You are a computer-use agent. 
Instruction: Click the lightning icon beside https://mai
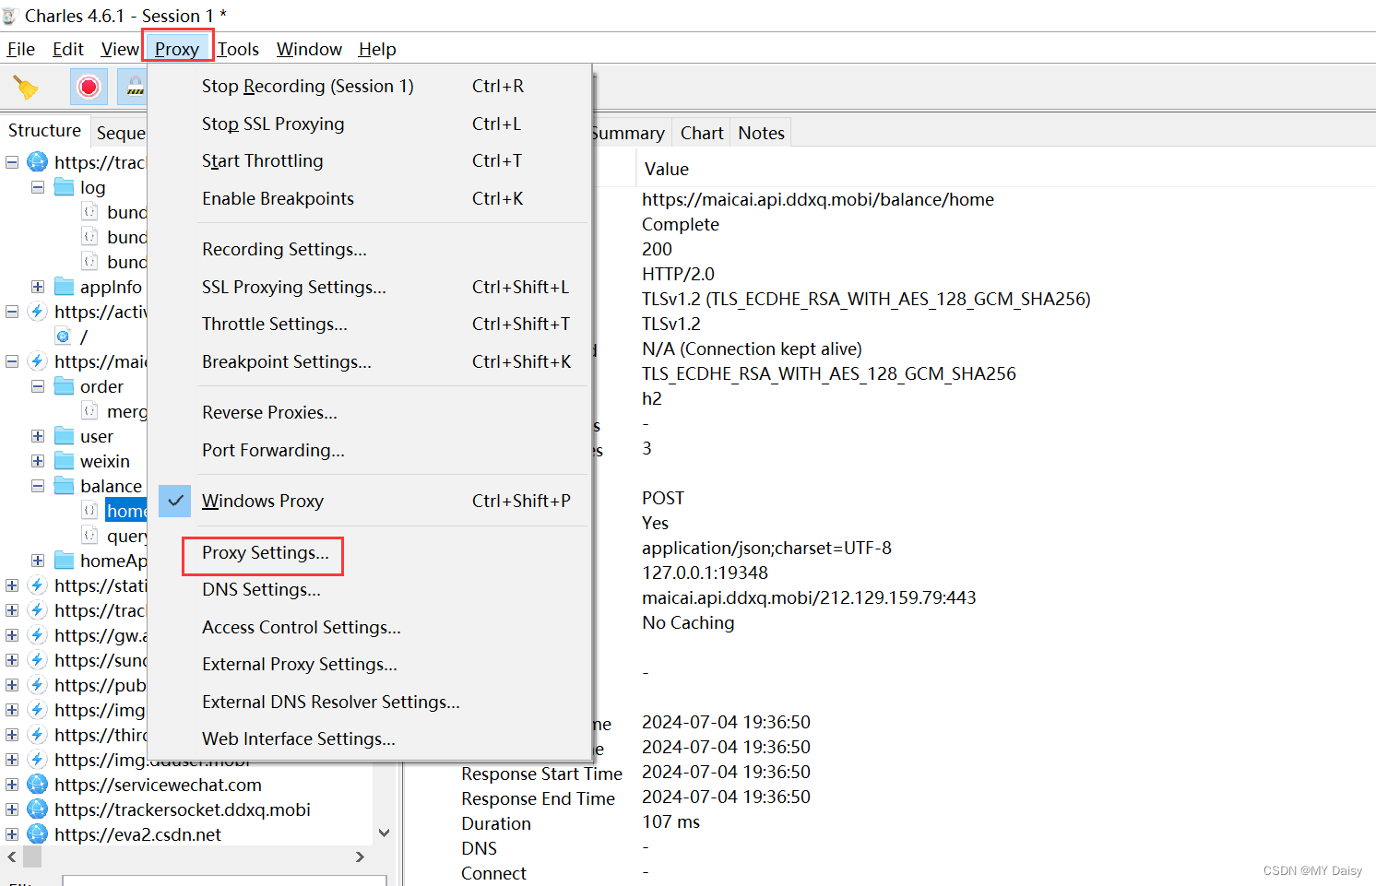pos(37,361)
